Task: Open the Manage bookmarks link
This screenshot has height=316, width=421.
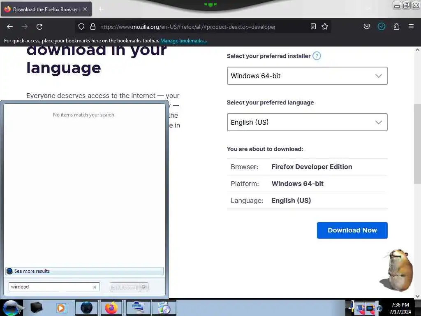Action: click(184, 41)
